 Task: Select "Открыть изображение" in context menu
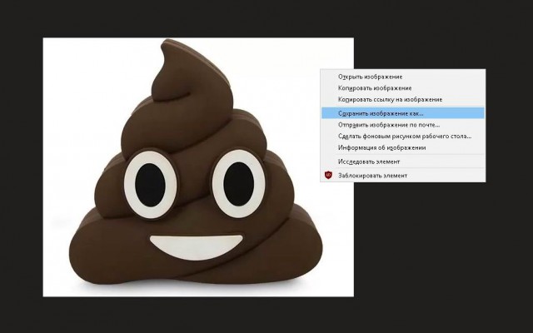tap(402, 77)
